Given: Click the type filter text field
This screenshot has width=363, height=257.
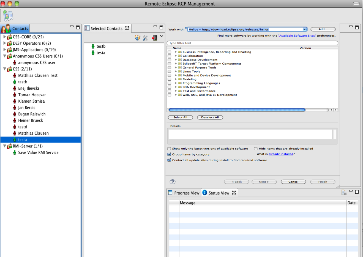Looking at the screenshot, I should [x=252, y=43].
